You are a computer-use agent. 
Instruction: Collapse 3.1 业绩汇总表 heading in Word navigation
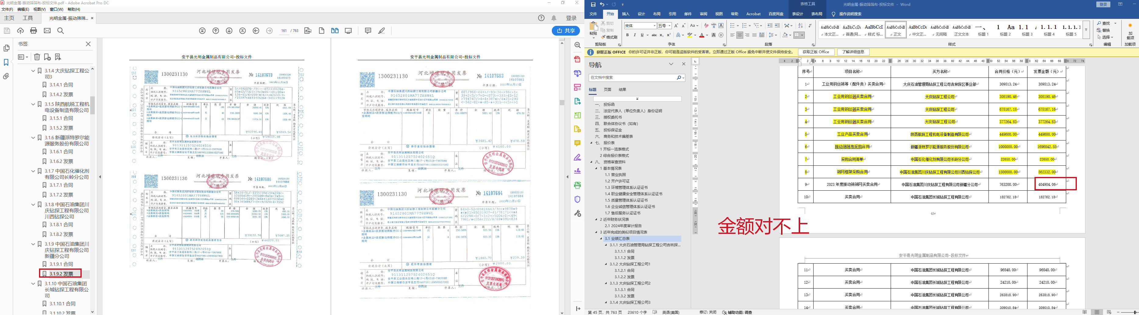[601, 239]
